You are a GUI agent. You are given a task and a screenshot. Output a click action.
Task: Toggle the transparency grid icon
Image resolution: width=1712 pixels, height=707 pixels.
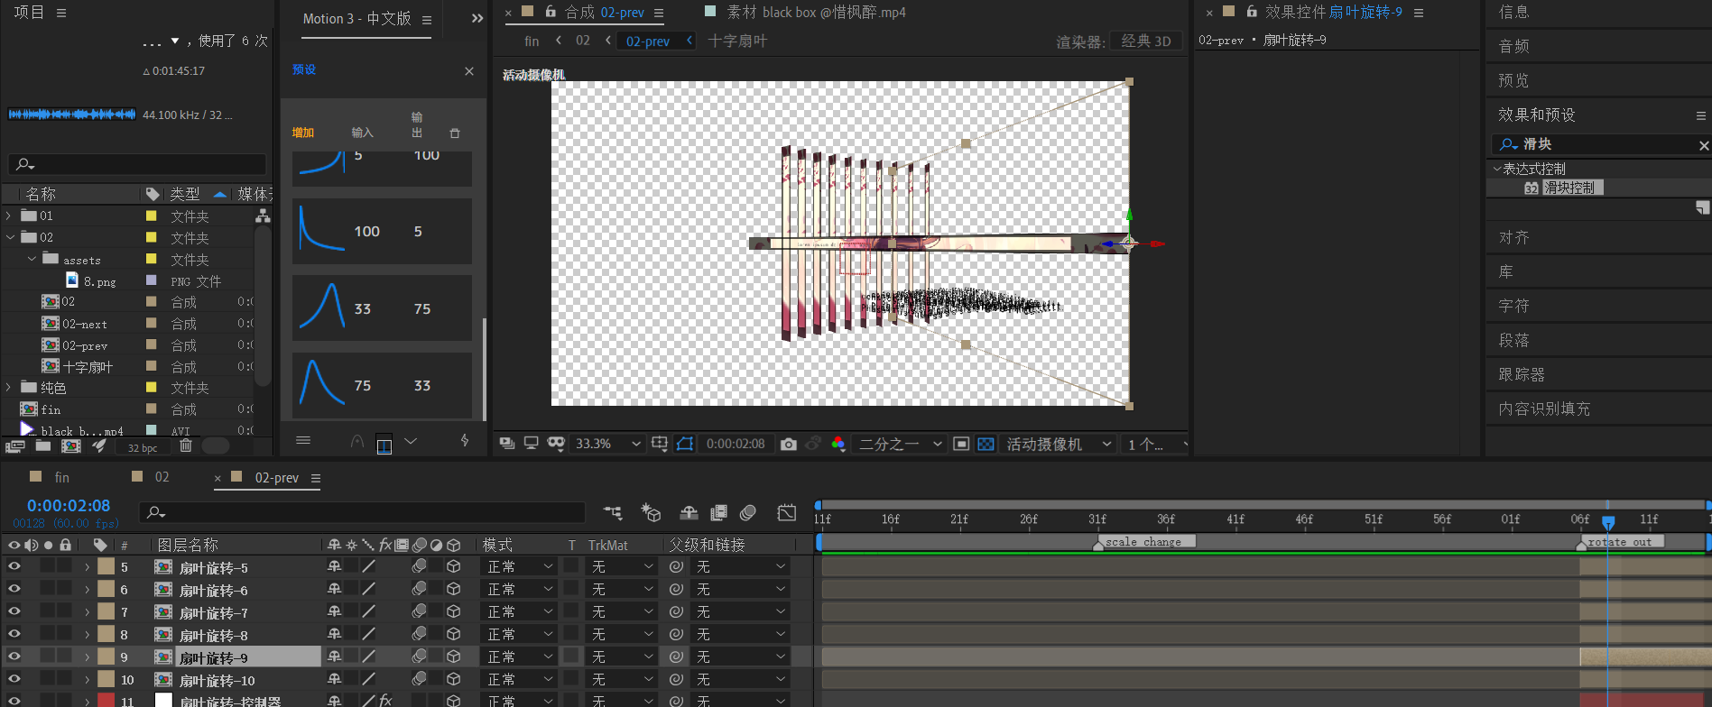(x=986, y=444)
